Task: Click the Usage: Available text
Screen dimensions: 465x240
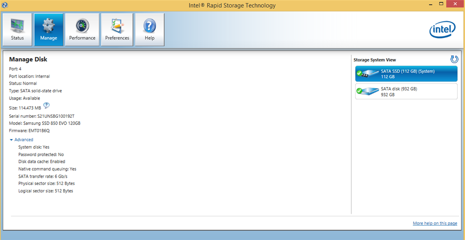Action: click(x=25, y=98)
